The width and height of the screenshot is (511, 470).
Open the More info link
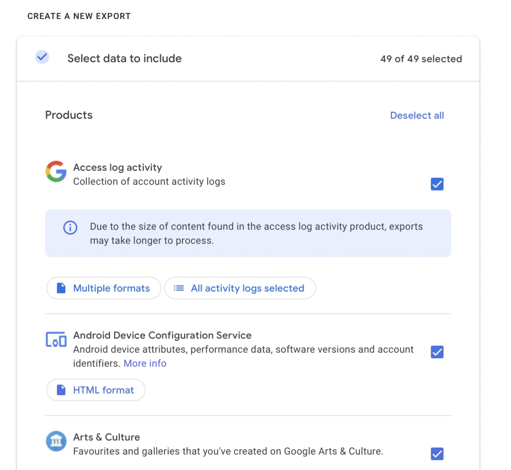[x=145, y=363]
